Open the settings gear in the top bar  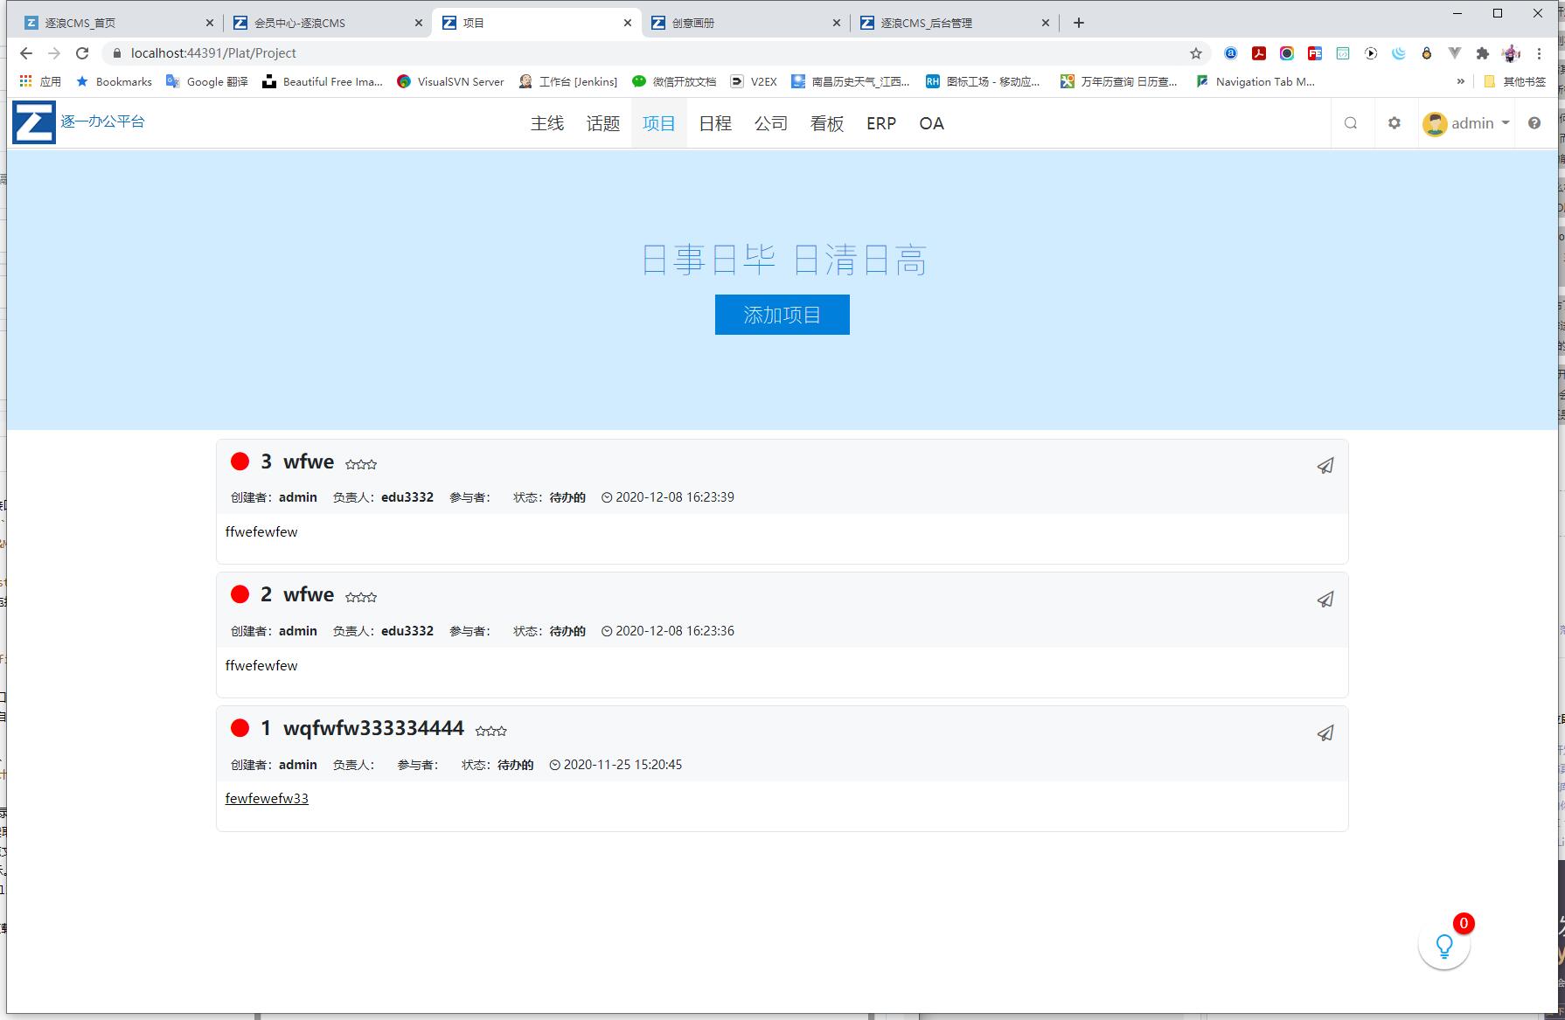coord(1395,122)
